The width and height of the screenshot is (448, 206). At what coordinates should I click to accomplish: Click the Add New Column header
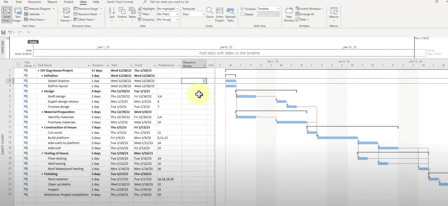point(211,65)
